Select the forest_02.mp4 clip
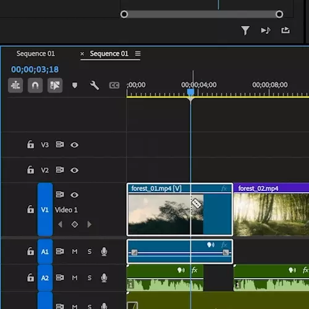This screenshot has height=309, width=309. tap(271, 210)
